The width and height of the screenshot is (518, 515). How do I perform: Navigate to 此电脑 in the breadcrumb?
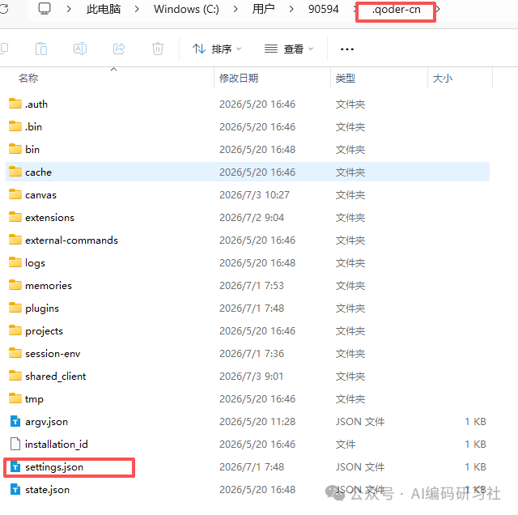[104, 9]
